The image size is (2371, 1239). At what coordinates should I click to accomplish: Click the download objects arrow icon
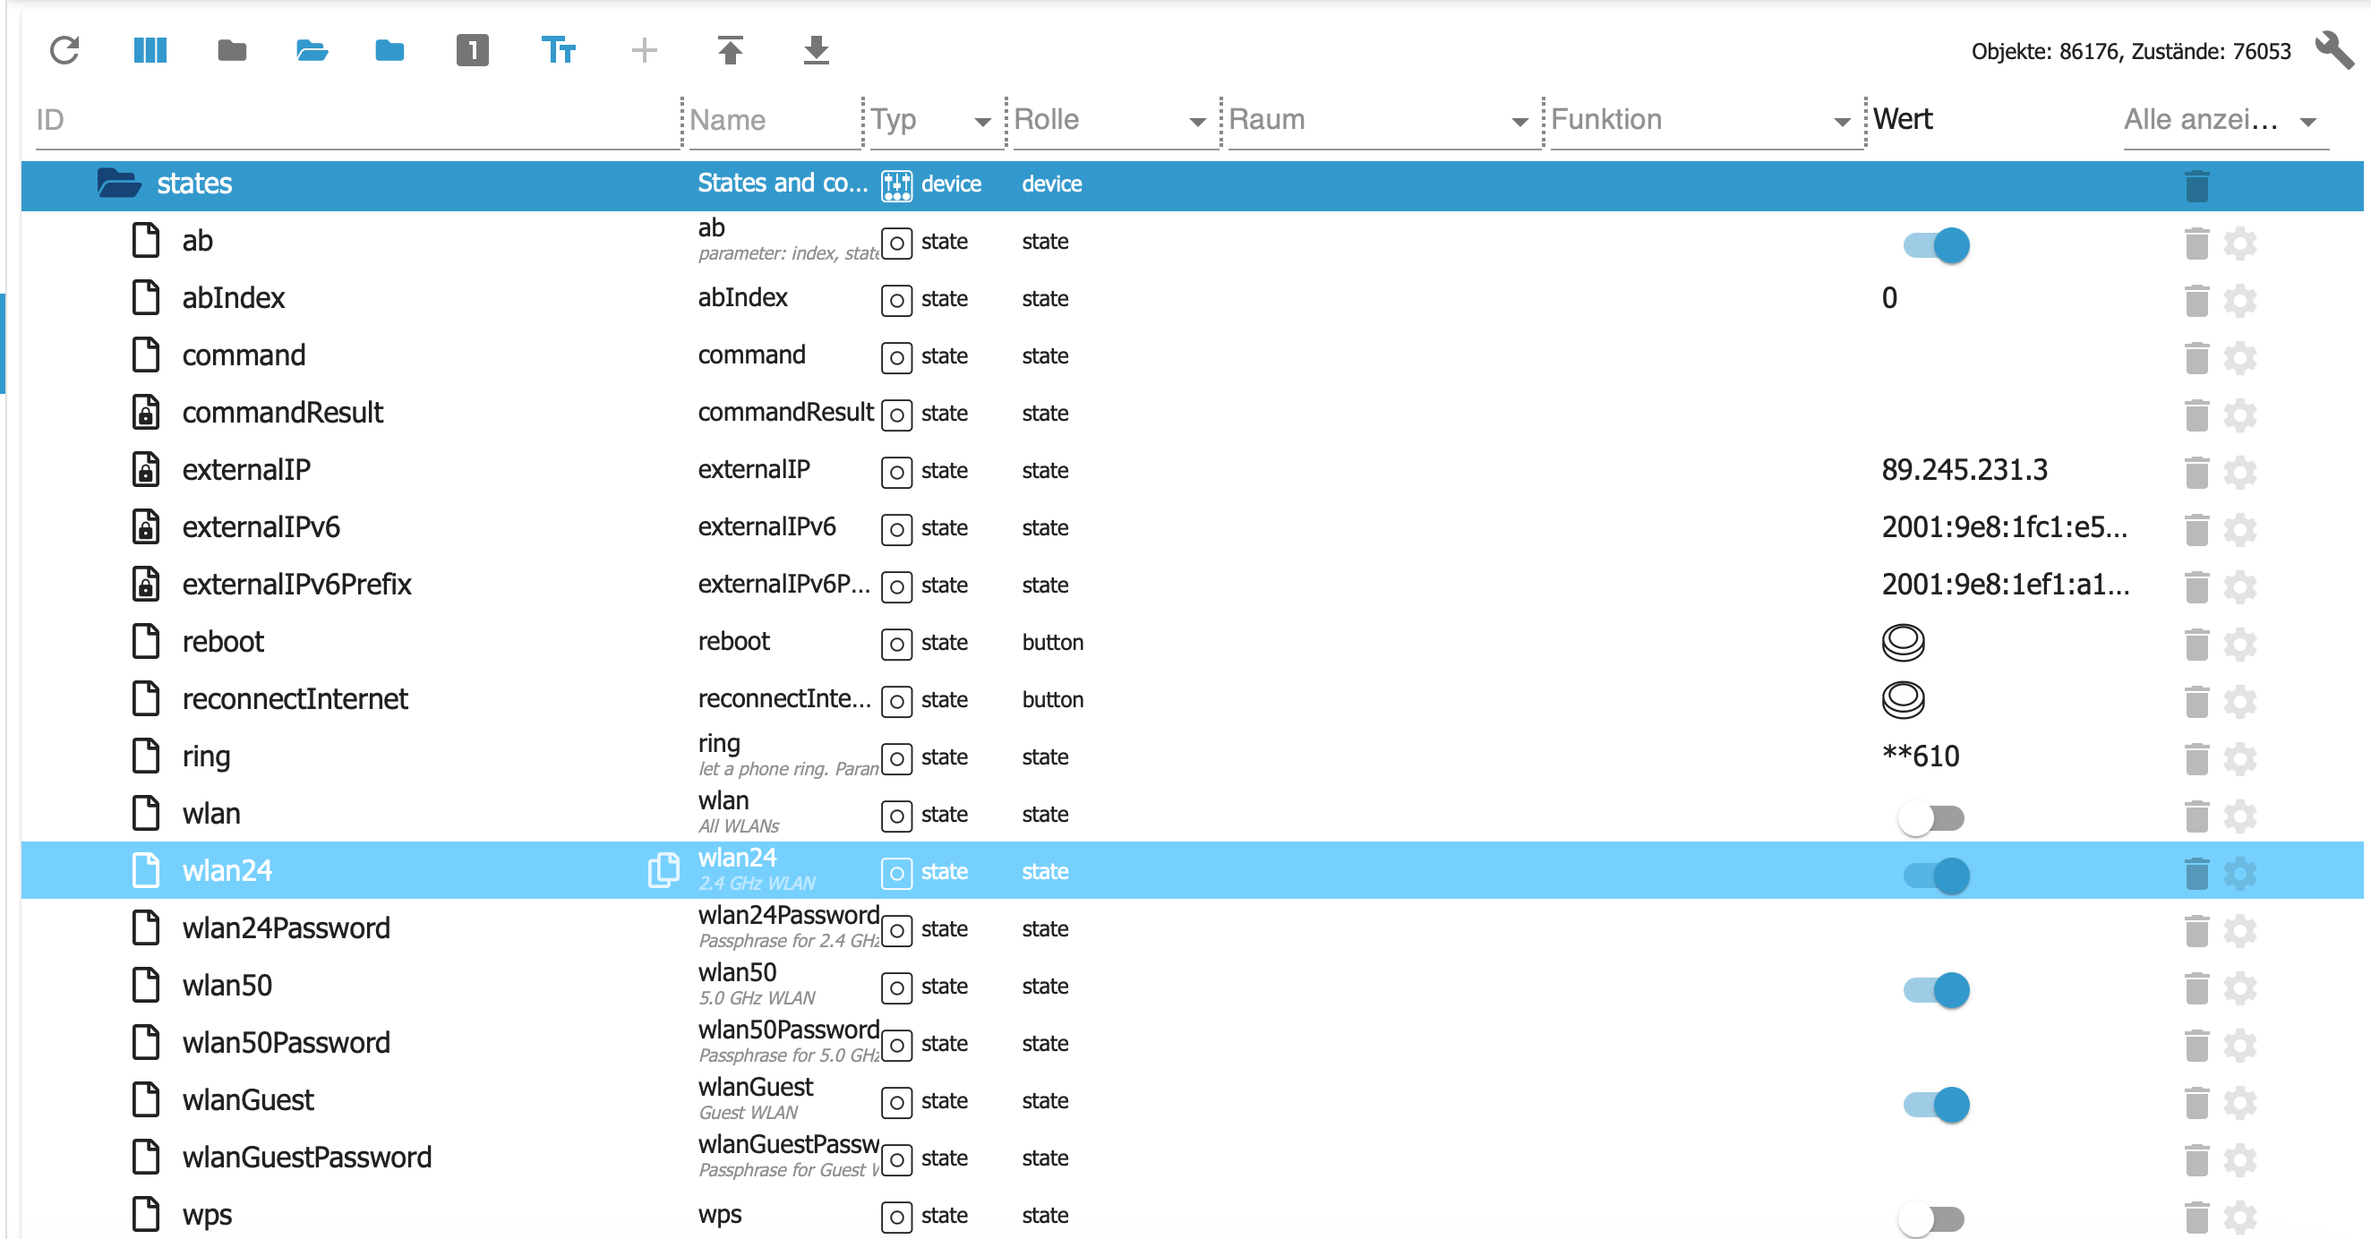click(x=816, y=50)
